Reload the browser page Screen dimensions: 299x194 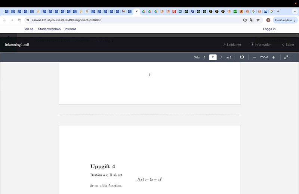click(x=19, y=20)
